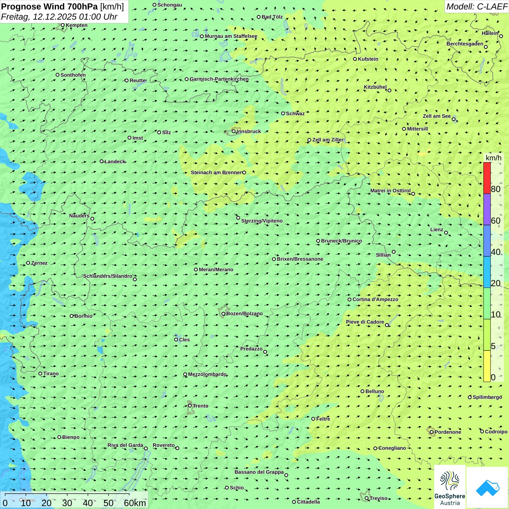Click the 'Bienno' label

tap(71, 437)
